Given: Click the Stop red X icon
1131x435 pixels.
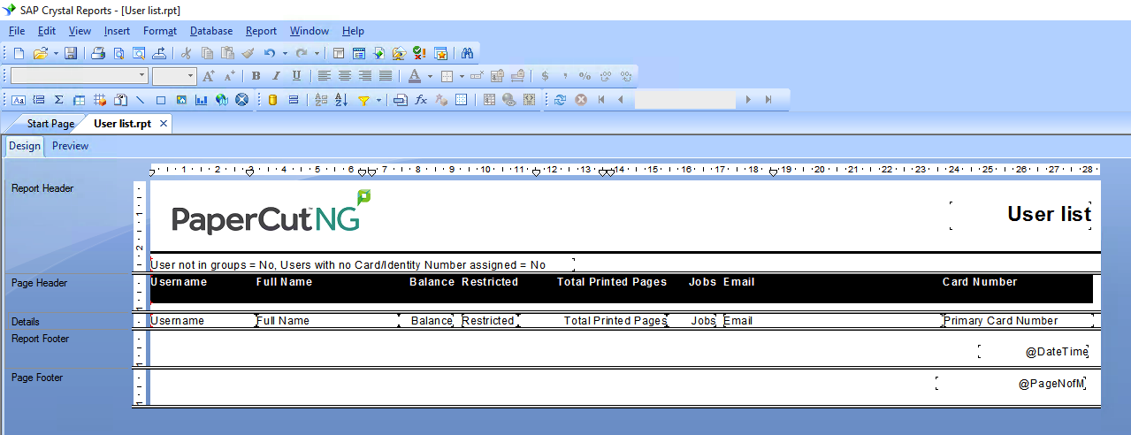Looking at the screenshot, I should point(581,100).
